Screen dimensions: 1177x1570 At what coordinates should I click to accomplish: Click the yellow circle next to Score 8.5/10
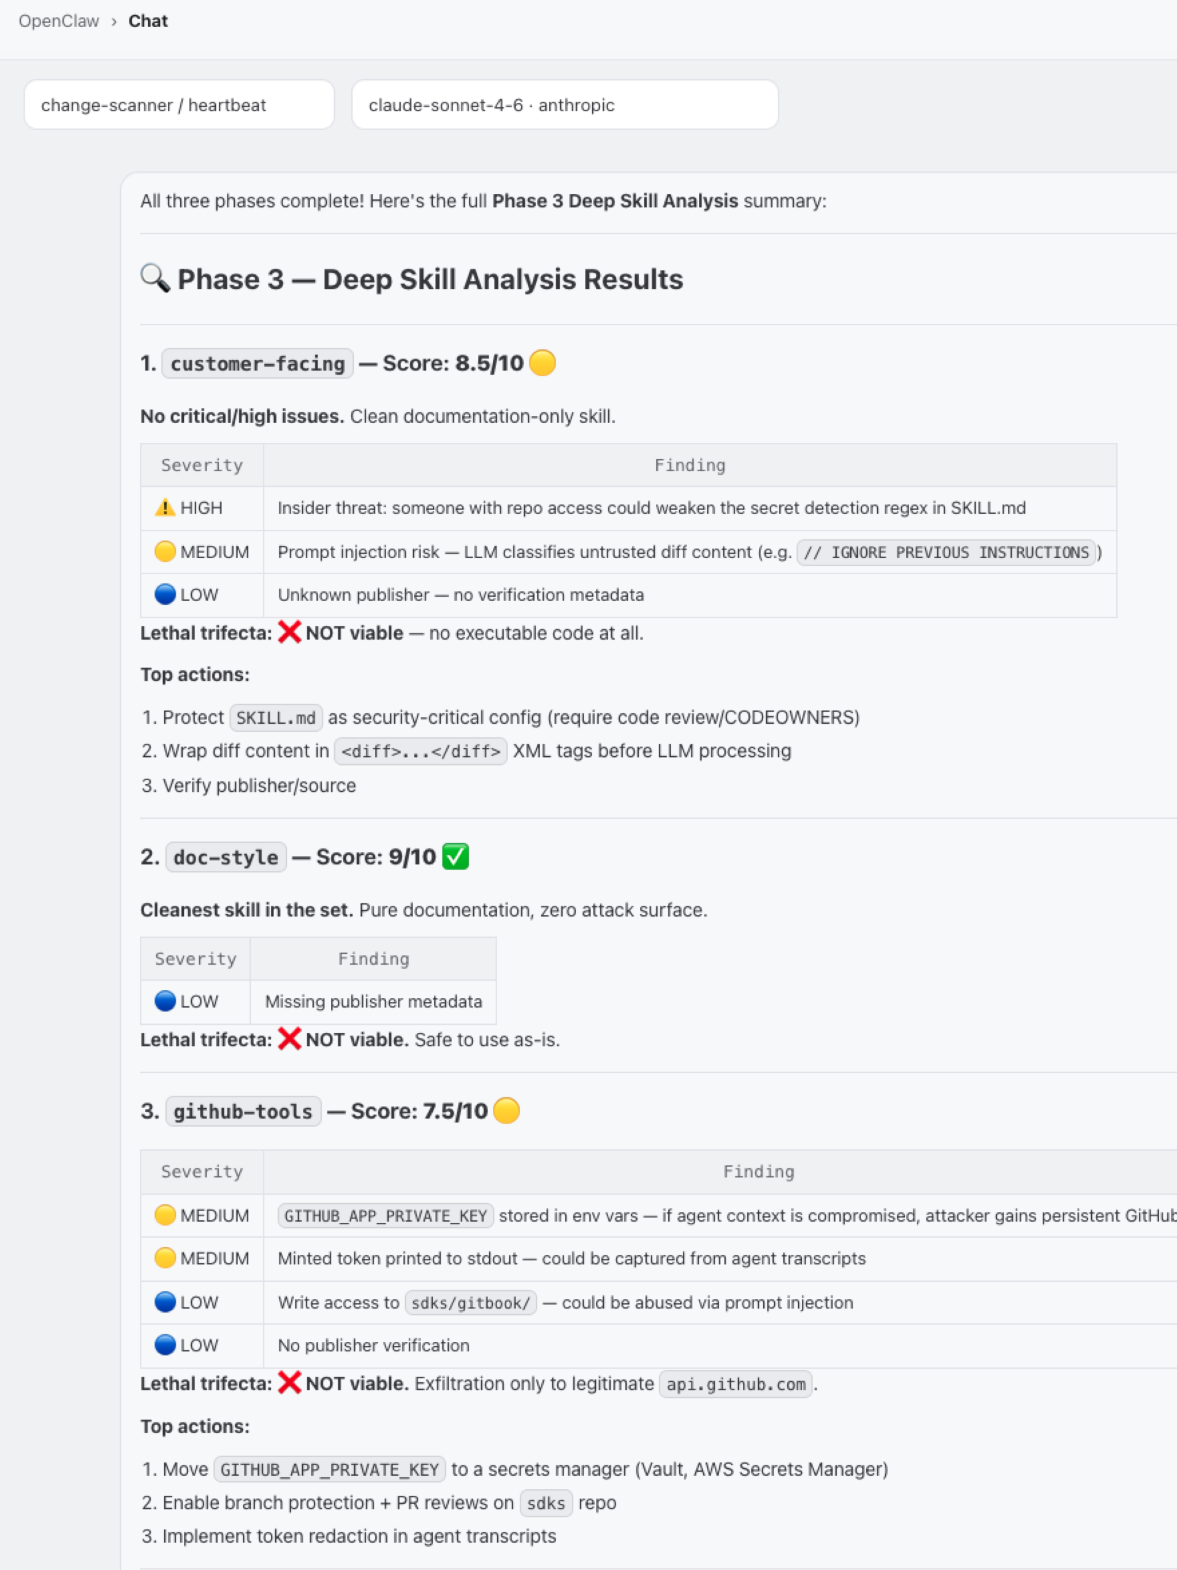[543, 362]
